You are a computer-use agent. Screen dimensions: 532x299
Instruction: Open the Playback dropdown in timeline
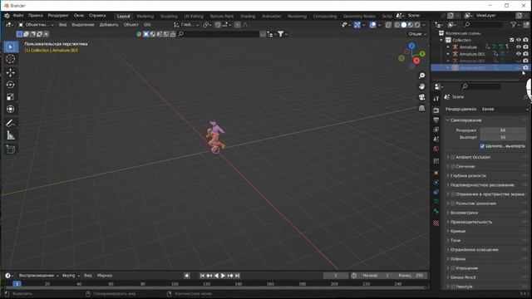38,276
